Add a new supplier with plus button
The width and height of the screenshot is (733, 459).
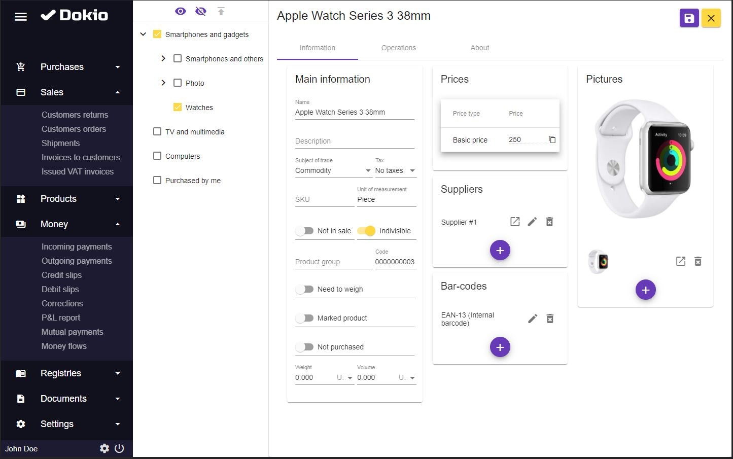point(500,250)
